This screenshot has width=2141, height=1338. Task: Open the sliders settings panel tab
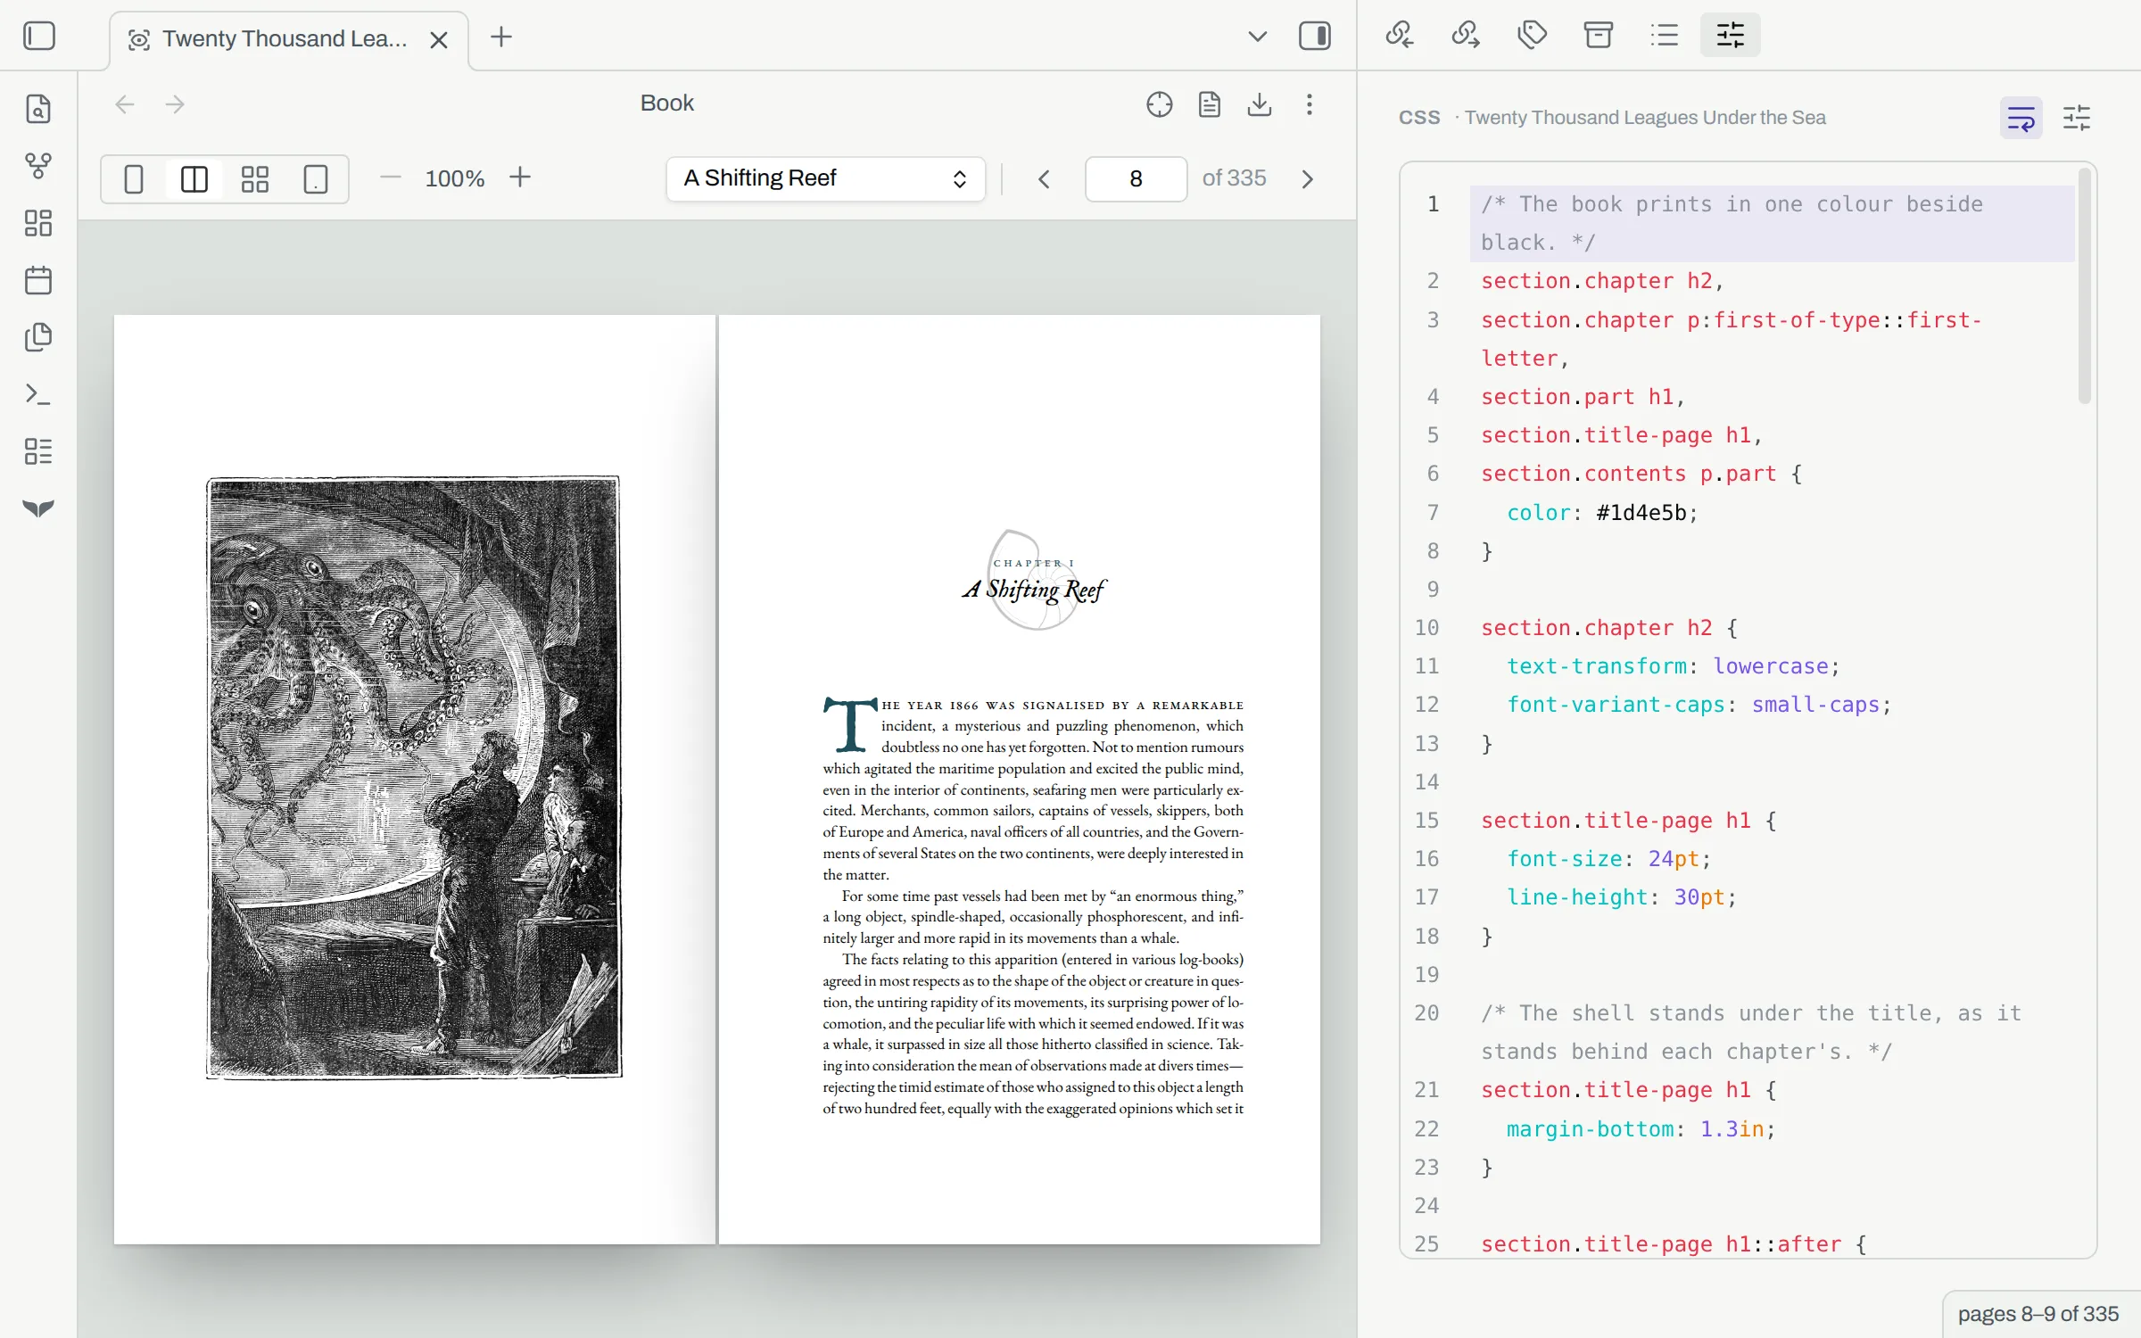[x=1730, y=35]
